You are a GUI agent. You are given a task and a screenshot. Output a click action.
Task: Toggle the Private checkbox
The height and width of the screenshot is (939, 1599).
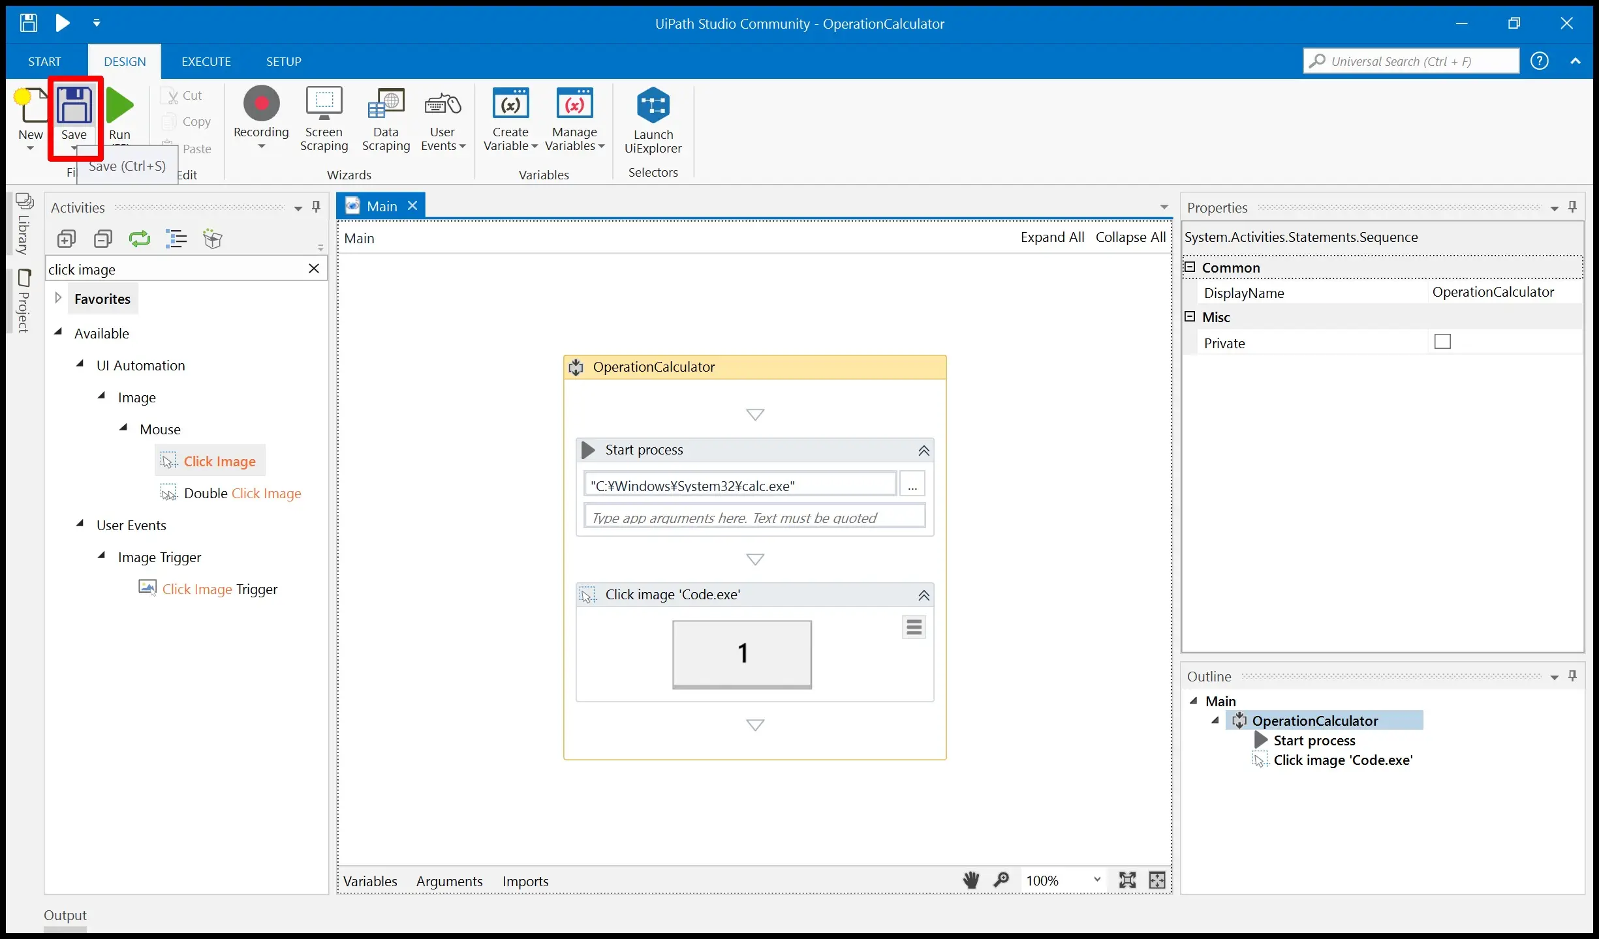pos(1442,342)
